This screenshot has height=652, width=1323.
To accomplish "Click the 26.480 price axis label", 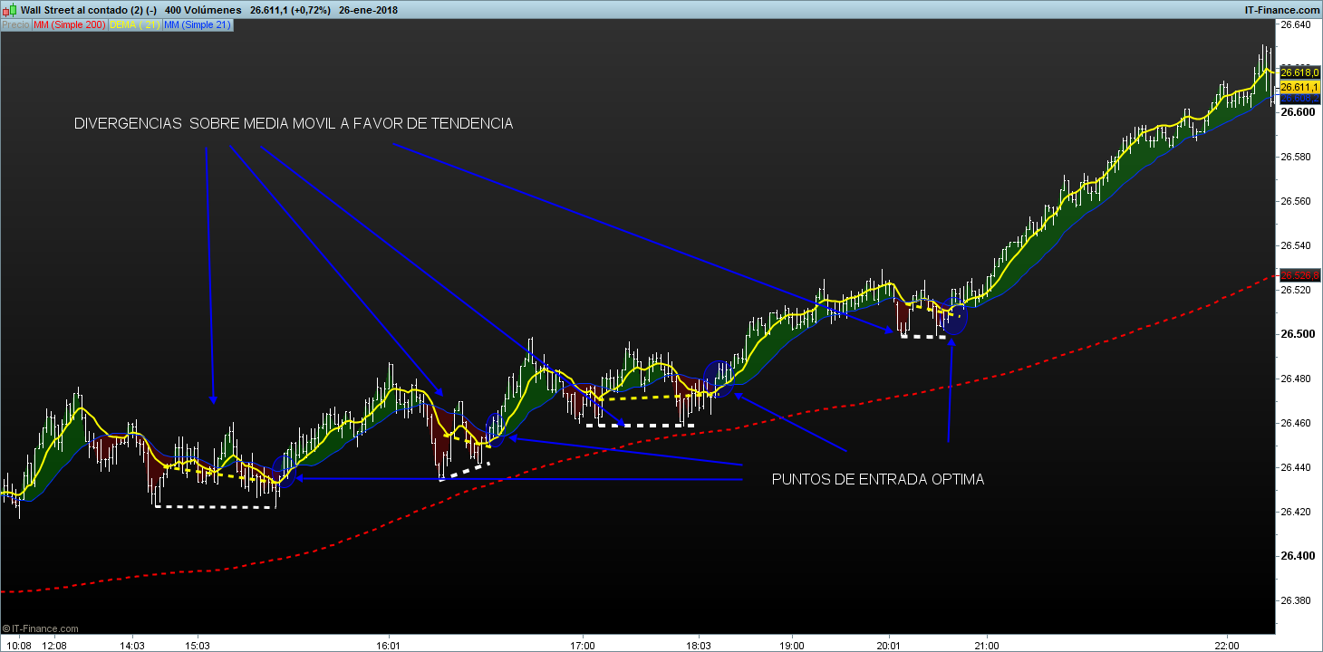I will [1295, 379].
